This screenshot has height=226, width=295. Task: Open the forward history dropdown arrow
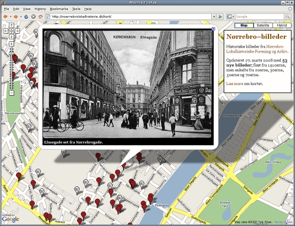(21, 17)
